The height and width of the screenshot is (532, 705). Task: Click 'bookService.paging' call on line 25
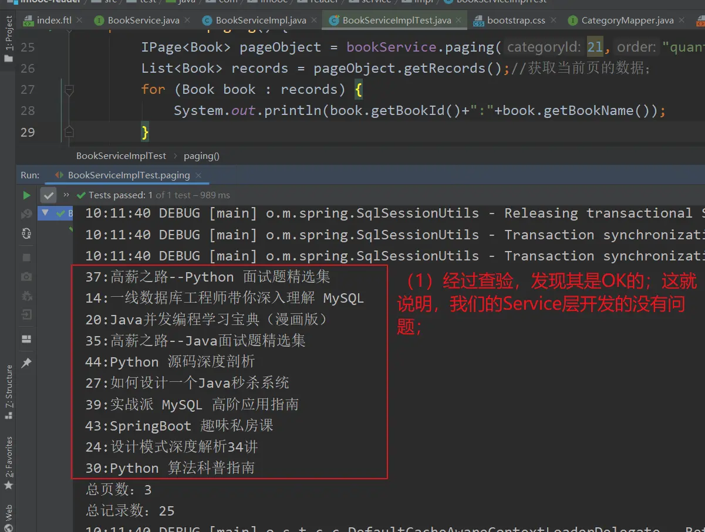tap(420, 47)
